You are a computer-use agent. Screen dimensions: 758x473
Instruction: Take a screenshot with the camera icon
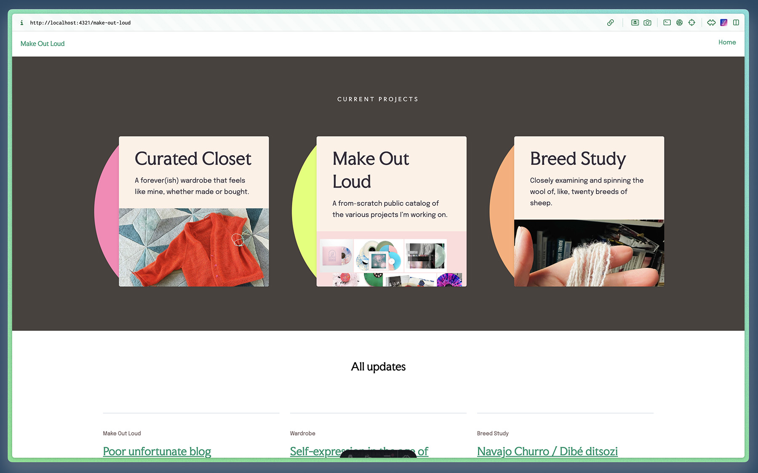click(x=647, y=23)
